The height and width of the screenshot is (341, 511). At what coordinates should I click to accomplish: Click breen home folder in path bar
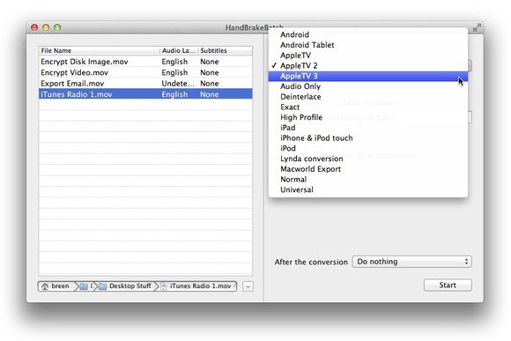pos(56,286)
